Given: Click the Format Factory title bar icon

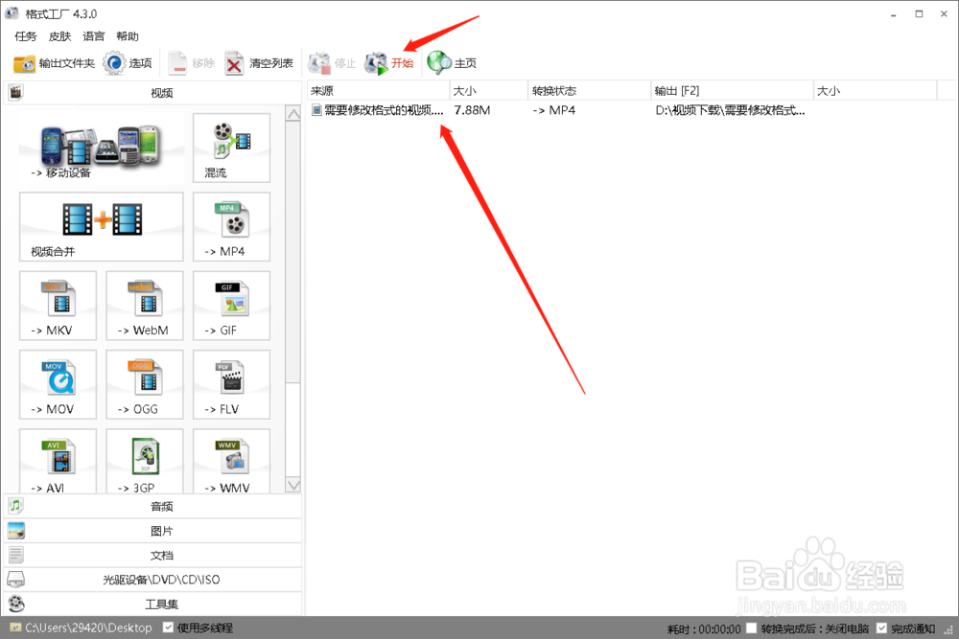Looking at the screenshot, I should click(x=12, y=12).
